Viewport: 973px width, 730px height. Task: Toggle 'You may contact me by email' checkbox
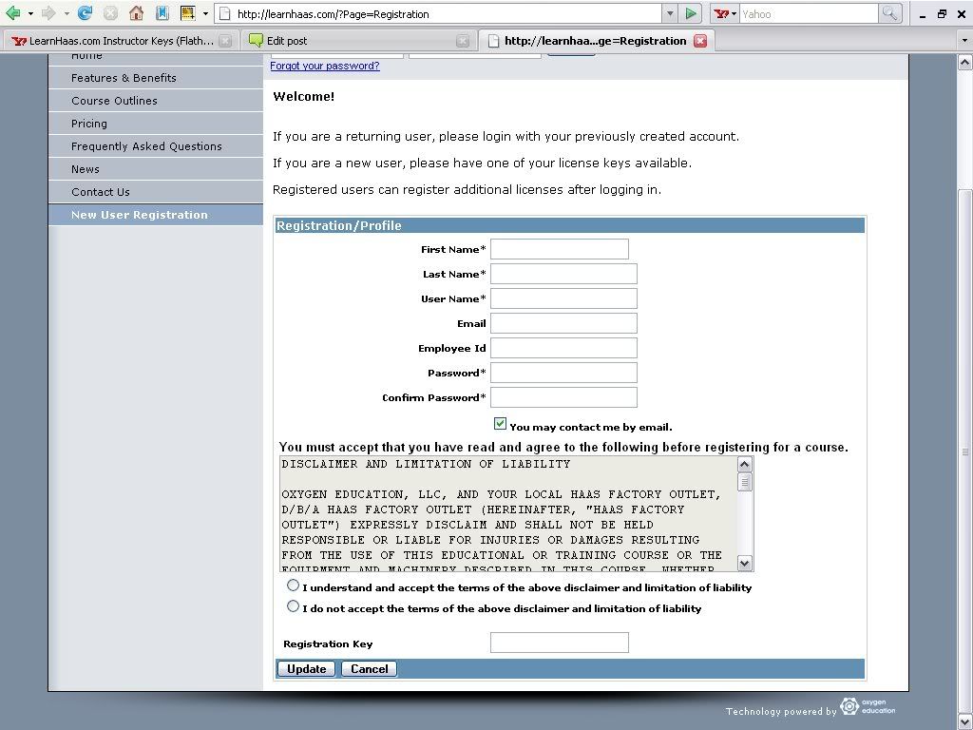coord(500,424)
